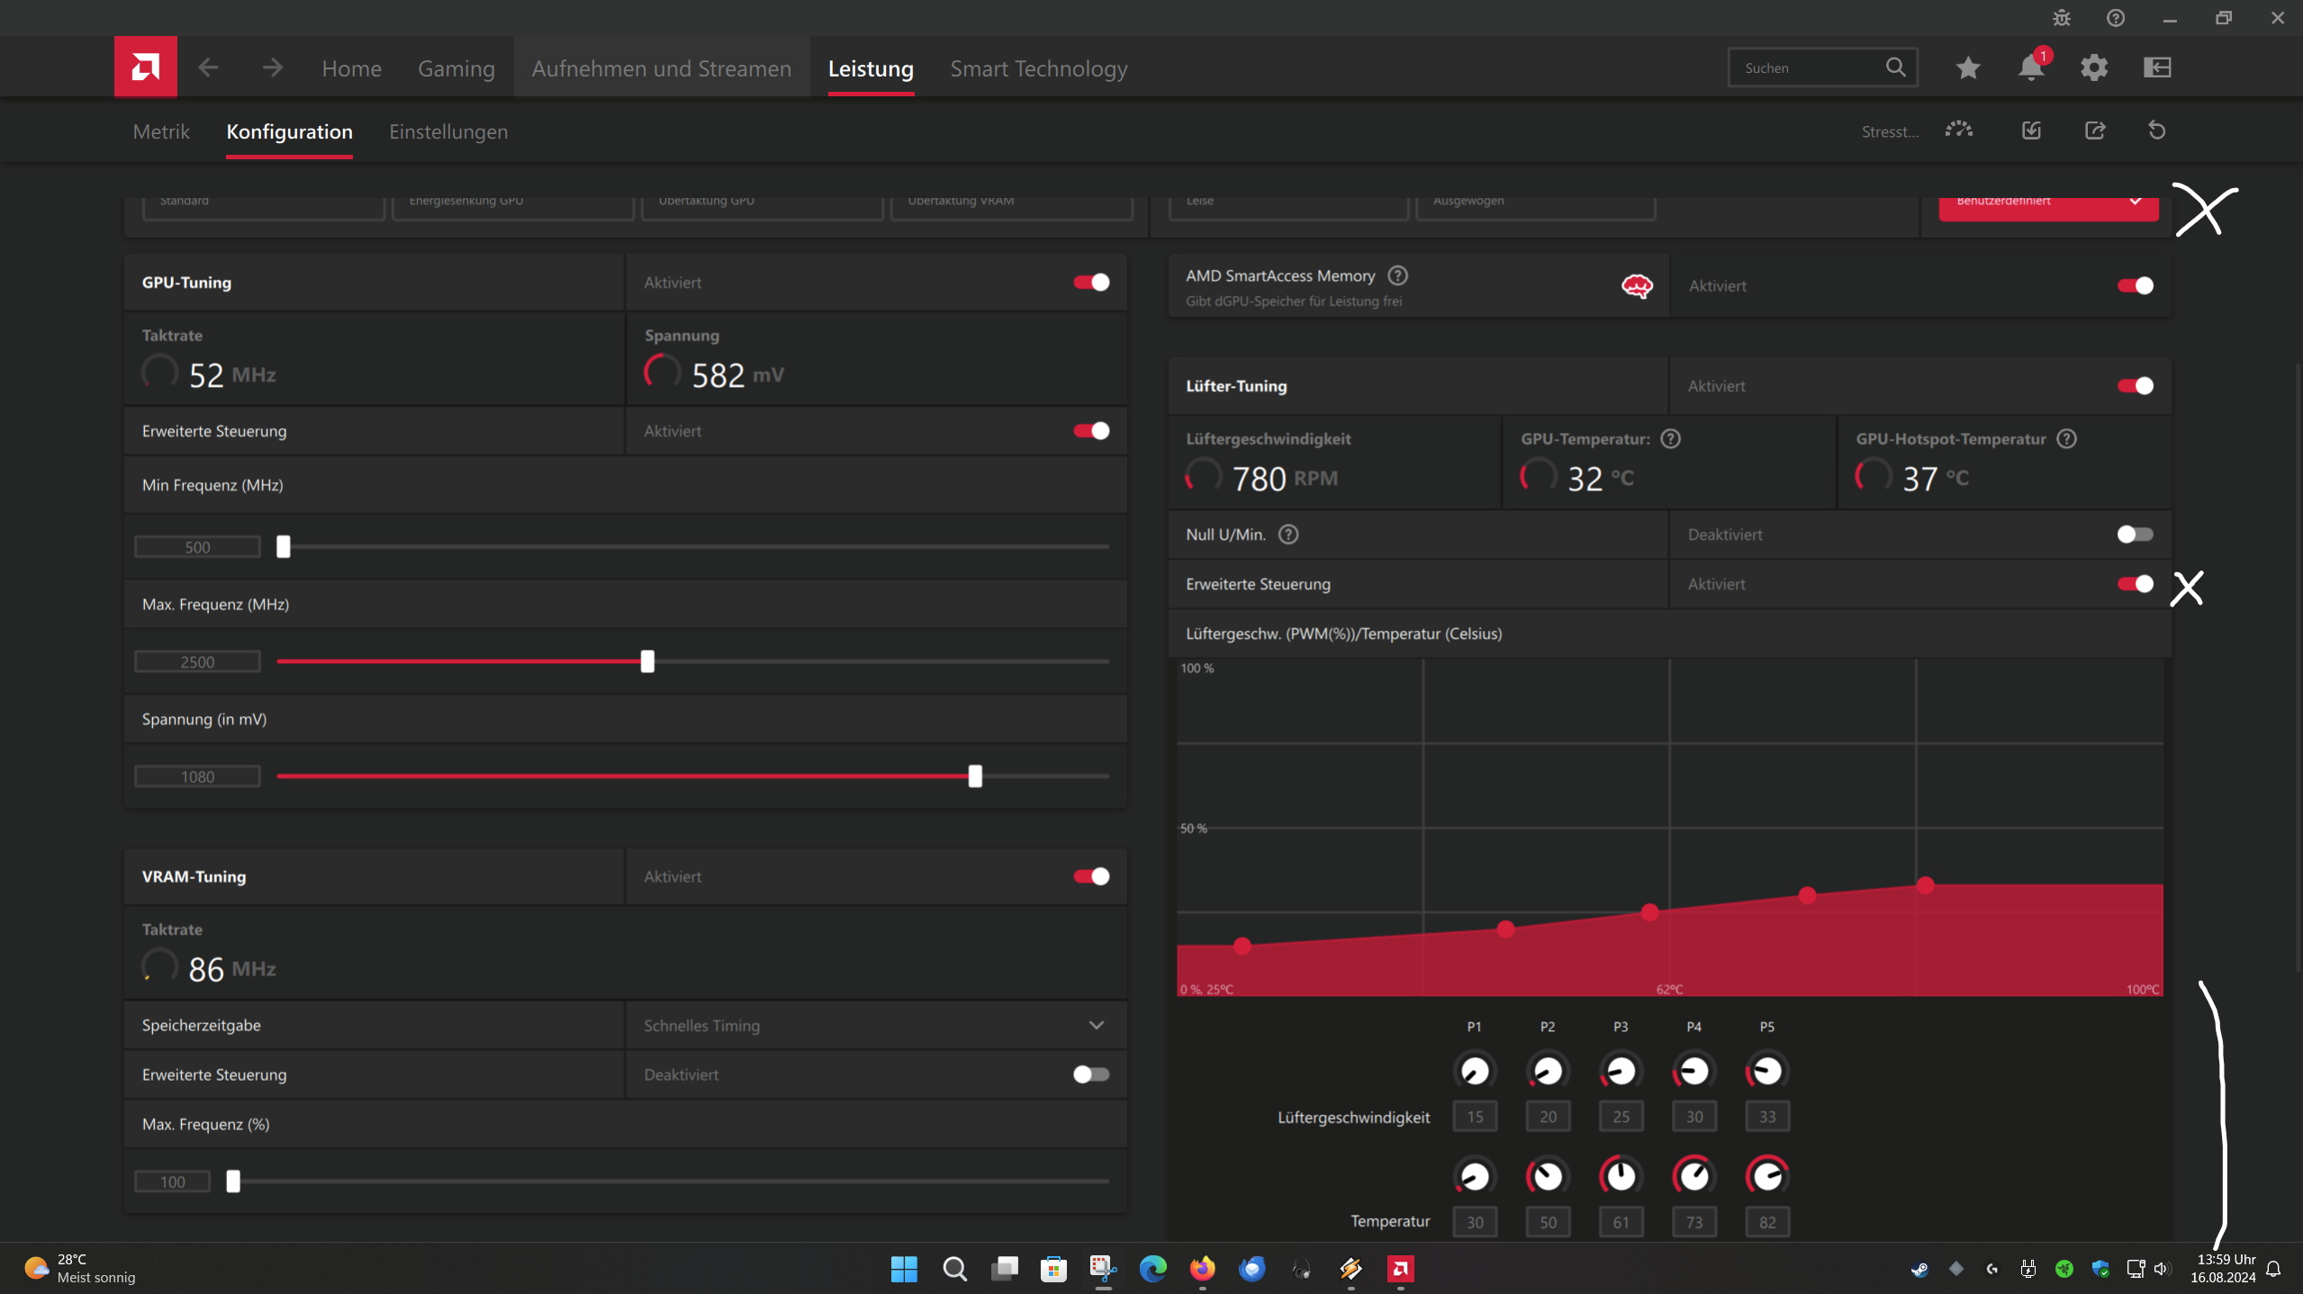This screenshot has width=2303, height=1294.
Task: Open the notifications bell icon
Action: pyautogui.click(x=2030, y=67)
